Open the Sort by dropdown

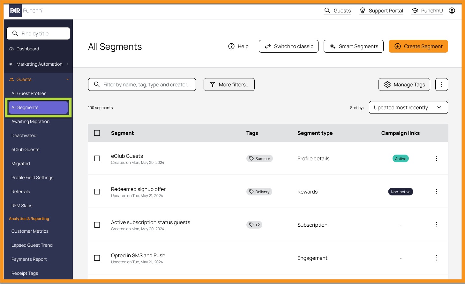point(409,107)
